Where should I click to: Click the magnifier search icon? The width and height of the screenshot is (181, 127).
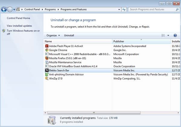177,9
